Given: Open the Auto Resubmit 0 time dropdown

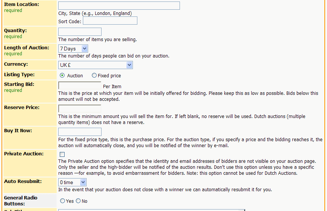Looking at the screenshot, I should (x=72, y=182).
